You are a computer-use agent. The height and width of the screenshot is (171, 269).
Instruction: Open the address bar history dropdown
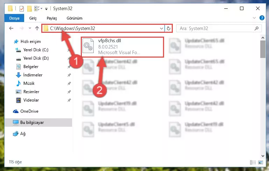click(x=161, y=28)
